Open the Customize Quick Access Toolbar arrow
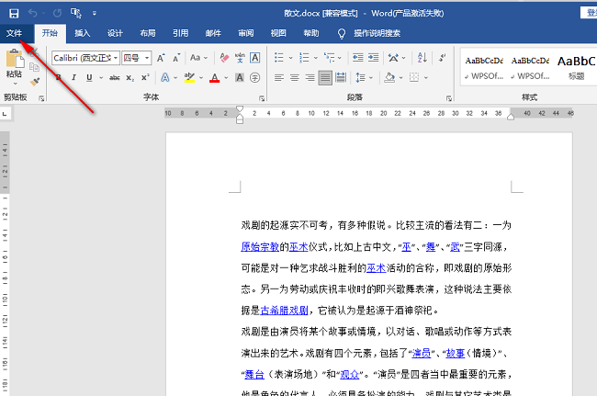This screenshot has height=396, width=597. click(x=94, y=14)
